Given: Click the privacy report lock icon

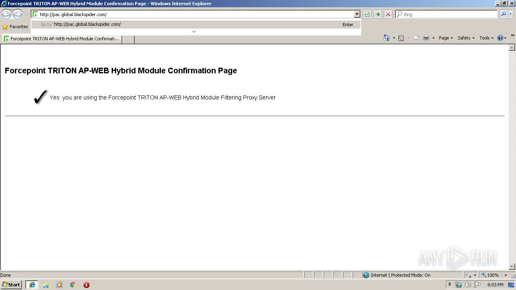Looking at the screenshot, I should click(469, 275).
